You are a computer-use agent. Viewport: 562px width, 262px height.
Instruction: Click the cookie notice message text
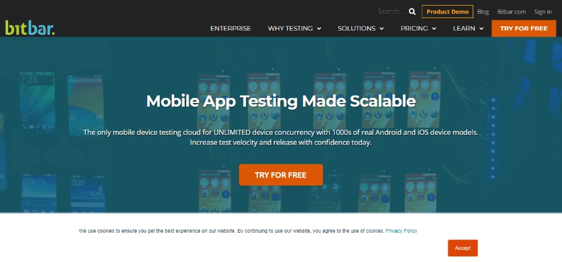231,231
